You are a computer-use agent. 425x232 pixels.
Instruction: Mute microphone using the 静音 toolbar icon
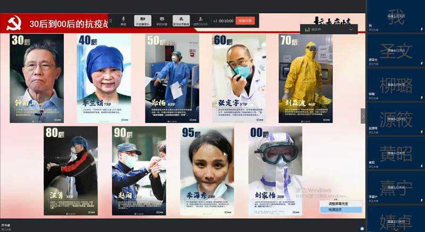(123, 20)
